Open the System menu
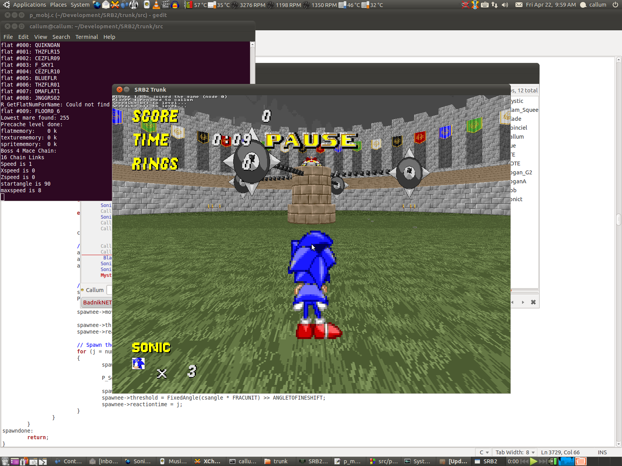622x466 pixels. [x=80, y=5]
